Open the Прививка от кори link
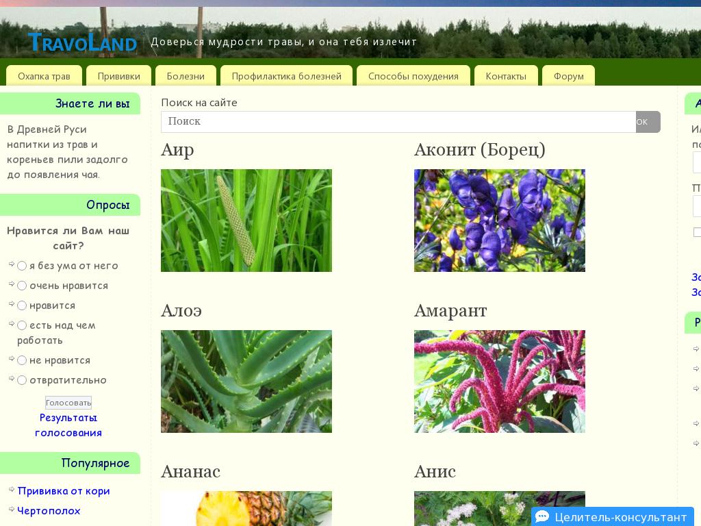This screenshot has width=701, height=526. pyautogui.click(x=64, y=491)
